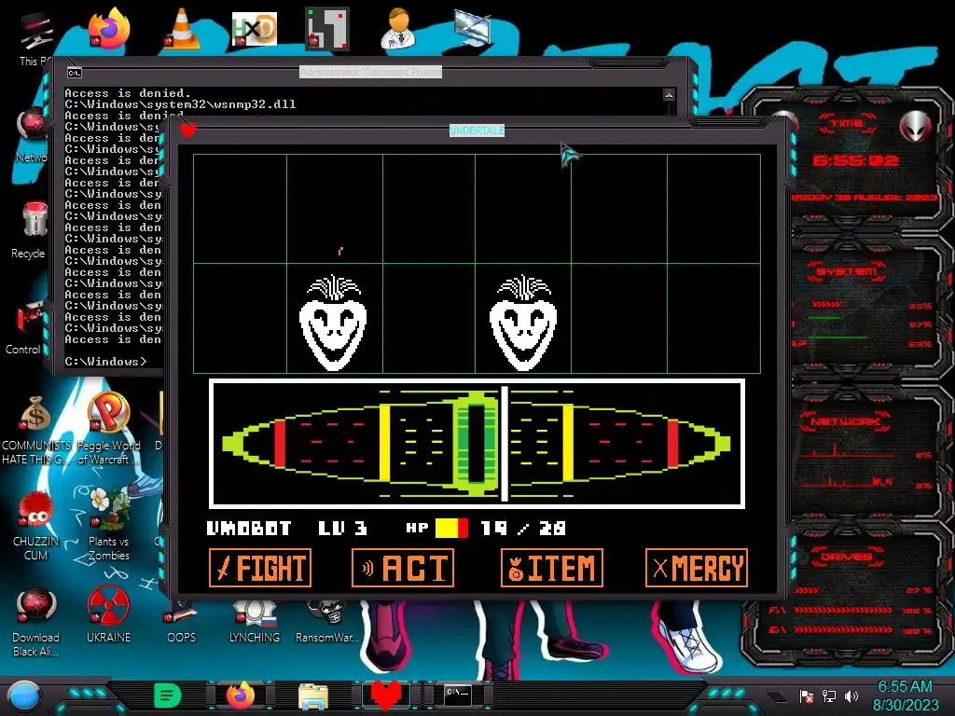This screenshot has height=716, width=955.
Task: Open the monitor desktop icon at top
Action: 473,28
